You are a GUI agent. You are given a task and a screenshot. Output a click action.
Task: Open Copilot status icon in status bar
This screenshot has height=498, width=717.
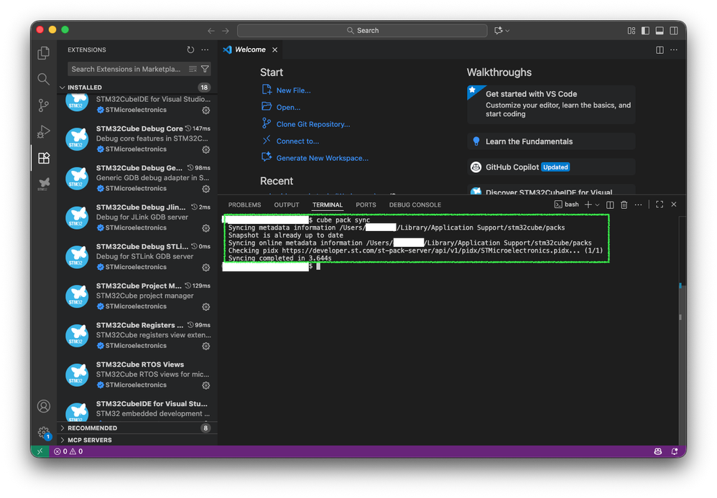click(658, 451)
